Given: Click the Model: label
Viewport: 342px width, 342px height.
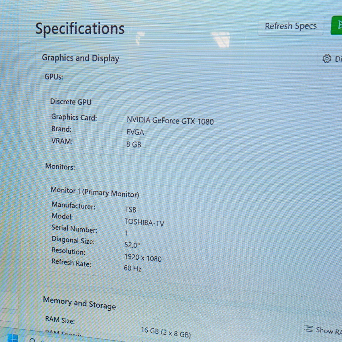Looking at the screenshot, I should point(62,216).
